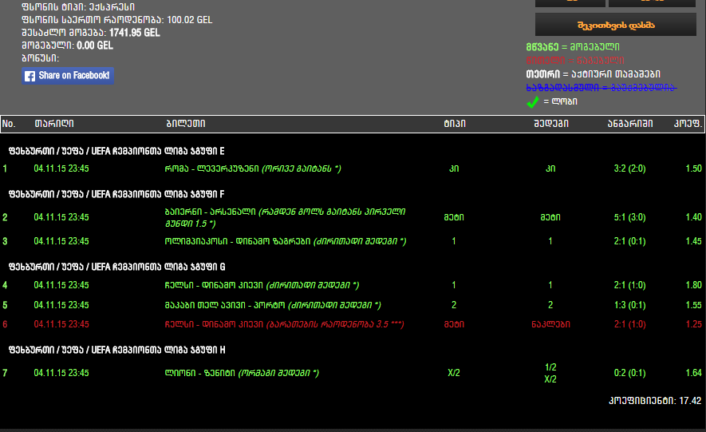
Task: Select the red 'ჩელსი - დინამო კიევი' cards row
Action: (x=353, y=324)
